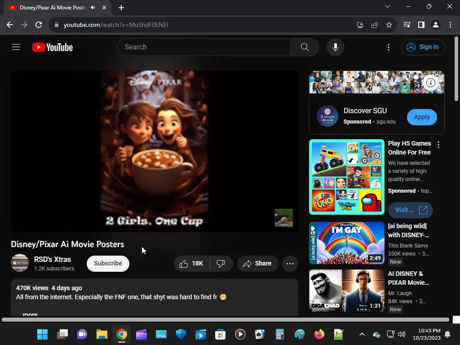Open YouTube settings three-dot menu
Image resolution: width=460 pixels, height=345 pixels.
click(389, 47)
